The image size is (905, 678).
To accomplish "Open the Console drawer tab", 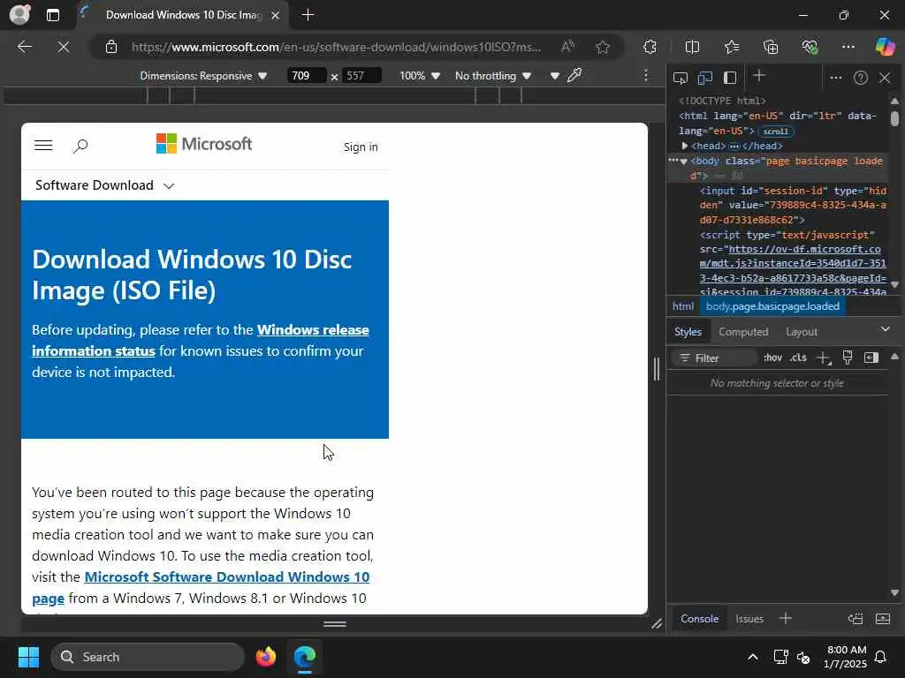I will pyautogui.click(x=700, y=619).
